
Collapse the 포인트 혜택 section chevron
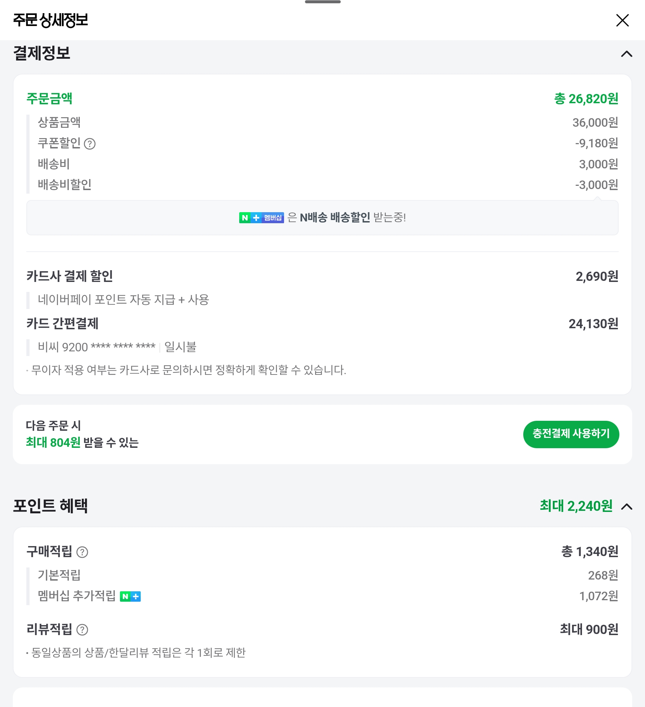pos(626,507)
